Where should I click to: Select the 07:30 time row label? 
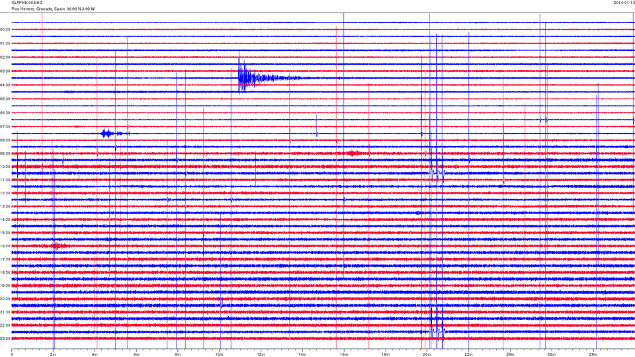pyautogui.click(x=5, y=127)
